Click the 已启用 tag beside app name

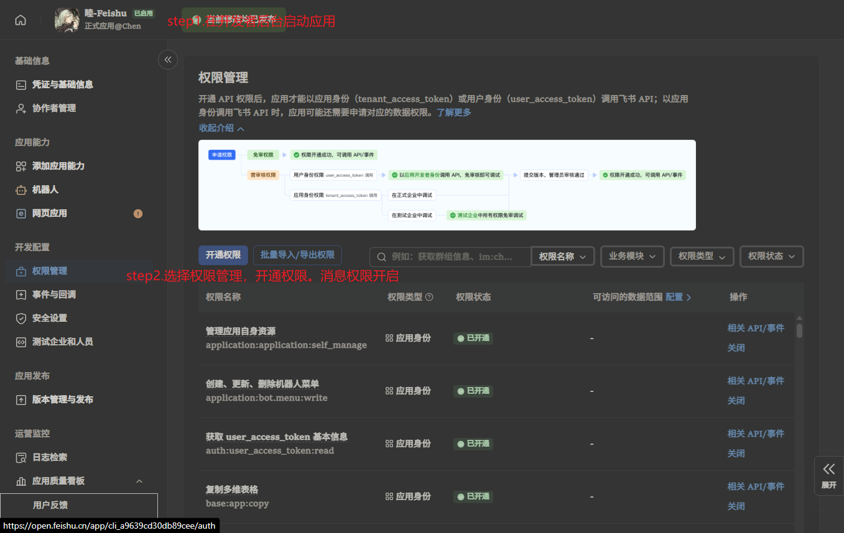pyautogui.click(x=144, y=13)
